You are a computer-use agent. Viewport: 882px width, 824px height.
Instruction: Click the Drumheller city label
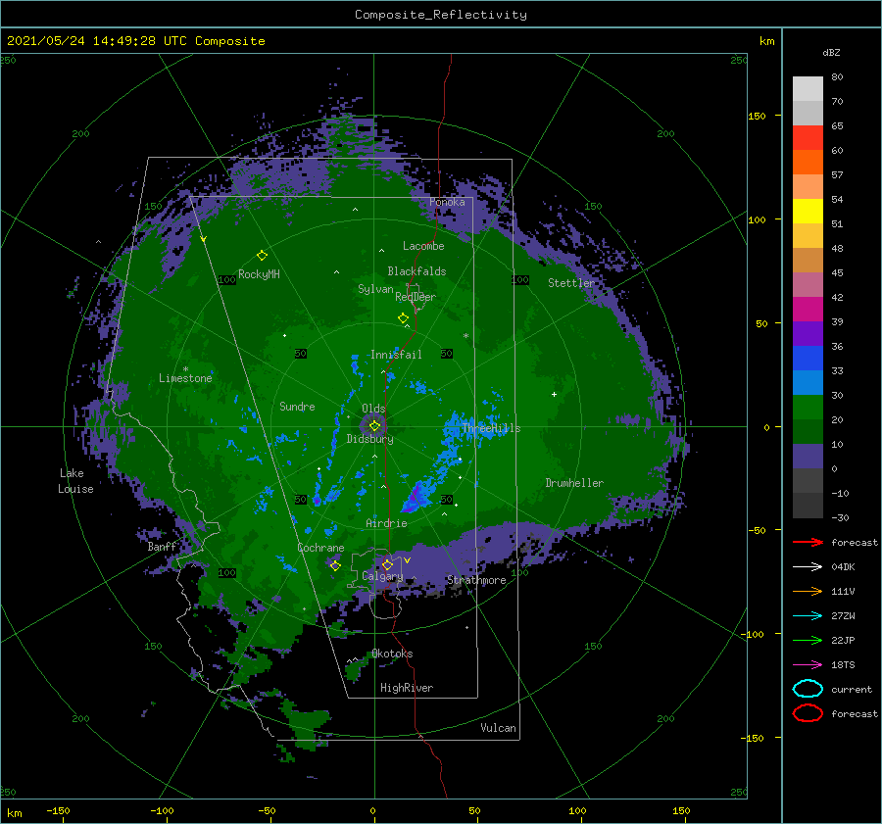pyautogui.click(x=574, y=483)
